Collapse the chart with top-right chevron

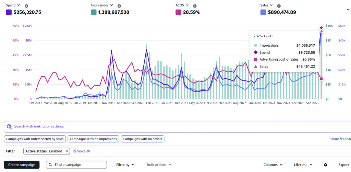[x=348, y=10]
